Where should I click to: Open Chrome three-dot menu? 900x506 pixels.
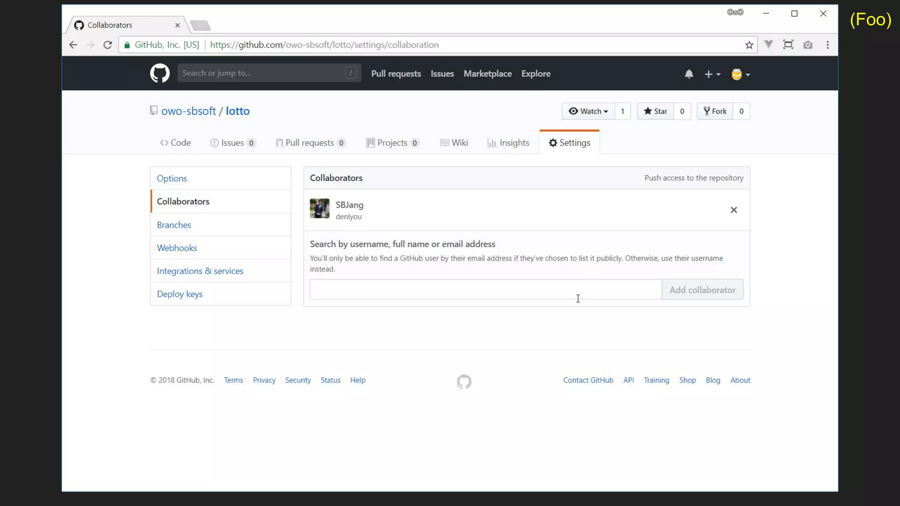click(827, 45)
